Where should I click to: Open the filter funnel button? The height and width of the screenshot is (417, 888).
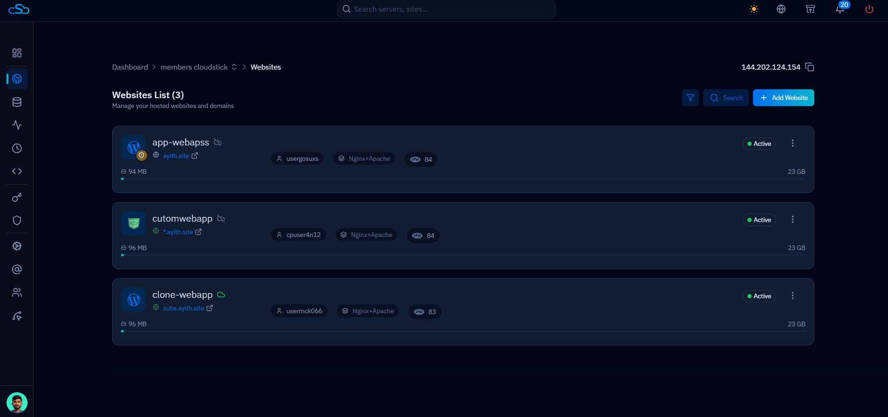[690, 98]
